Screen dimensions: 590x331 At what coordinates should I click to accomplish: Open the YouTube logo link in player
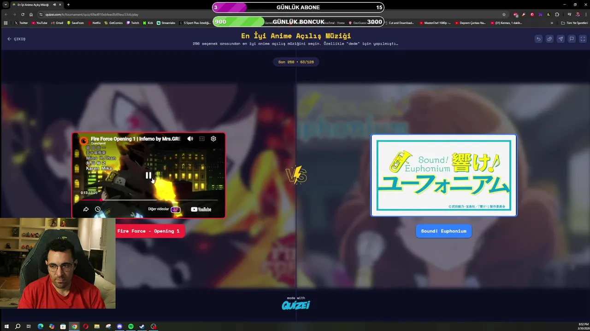pyautogui.click(x=201, y=209)
